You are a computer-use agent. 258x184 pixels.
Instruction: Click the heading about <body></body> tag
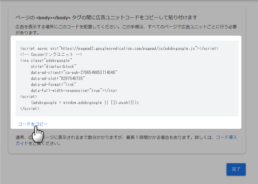(106, 17)
